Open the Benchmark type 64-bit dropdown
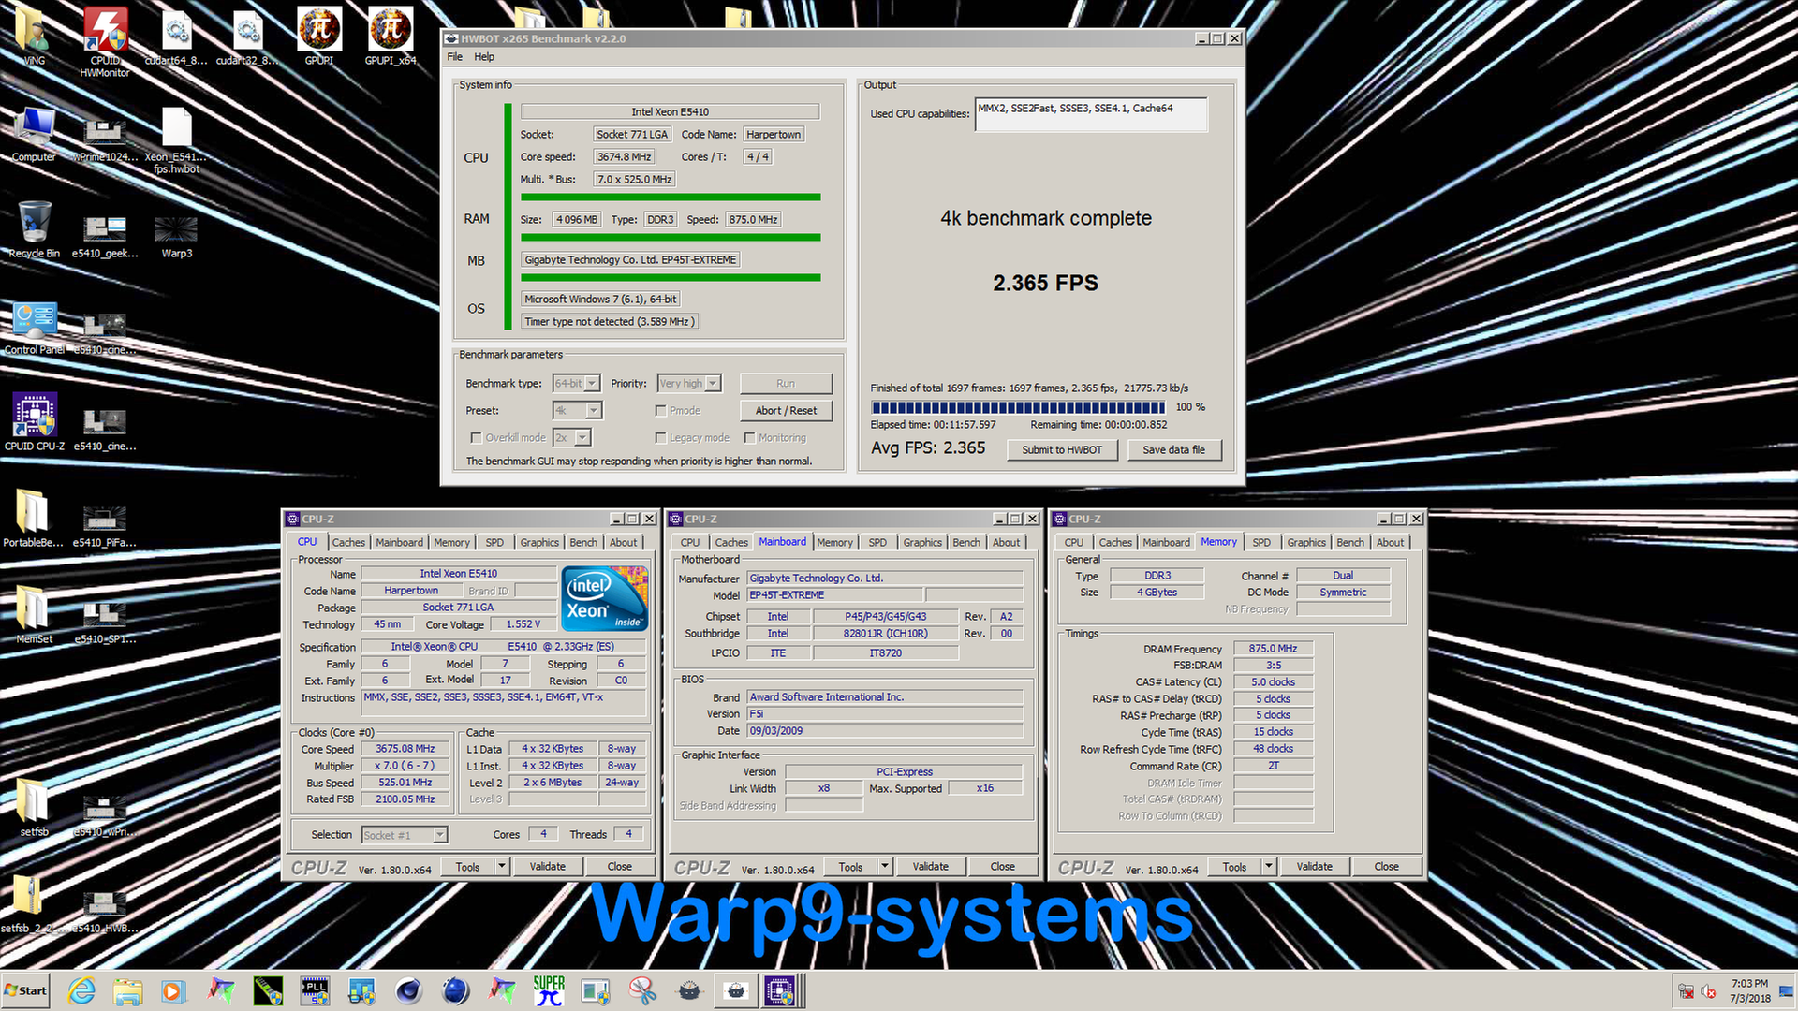 coord(576,384)
